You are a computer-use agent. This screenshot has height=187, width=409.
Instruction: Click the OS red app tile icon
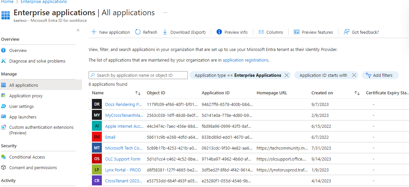click(x=97, y=159)
